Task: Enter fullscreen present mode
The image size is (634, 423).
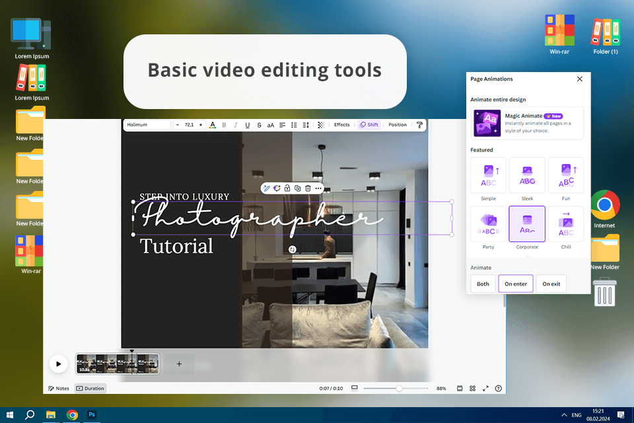Action: coord(485,388)
